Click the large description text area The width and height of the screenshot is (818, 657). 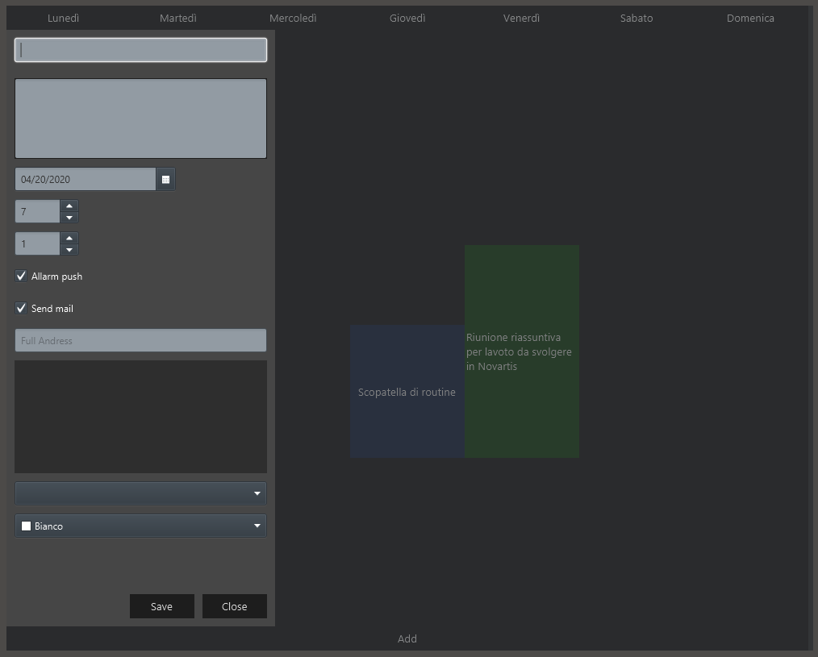tap(141, 119)
